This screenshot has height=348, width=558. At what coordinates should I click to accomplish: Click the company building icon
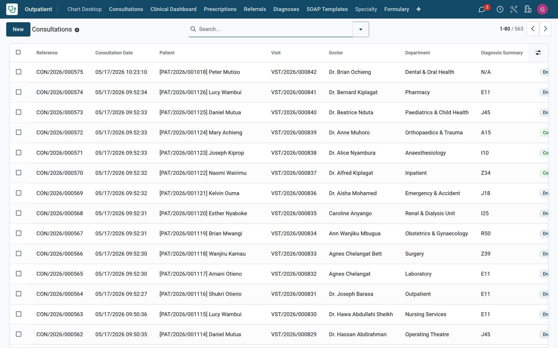528,9
